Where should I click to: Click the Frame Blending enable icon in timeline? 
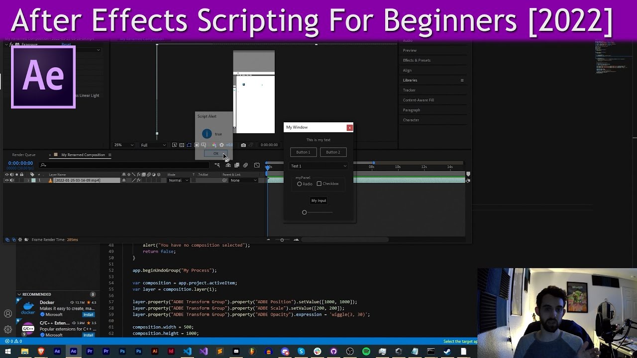237,165
